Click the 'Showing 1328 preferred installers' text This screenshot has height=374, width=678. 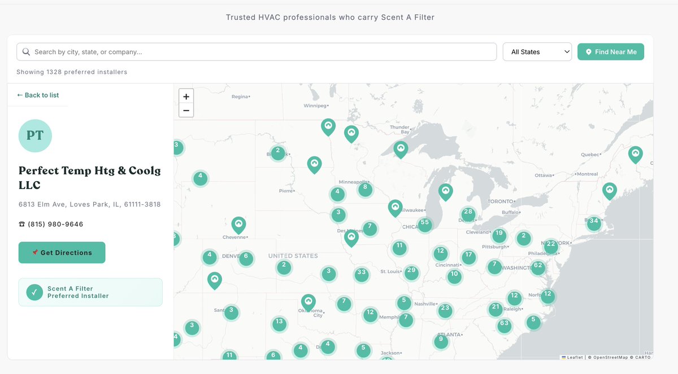click(x=72, y=72)
